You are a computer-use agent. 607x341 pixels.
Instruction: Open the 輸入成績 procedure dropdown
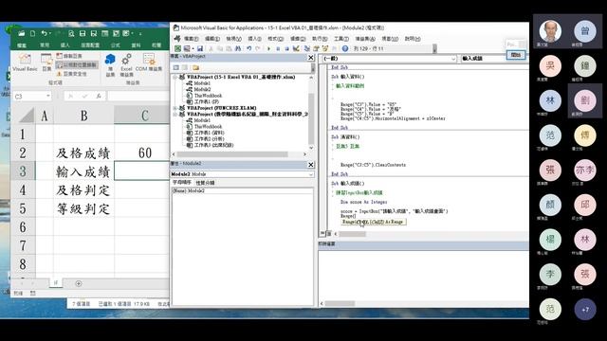click(494, 59)
